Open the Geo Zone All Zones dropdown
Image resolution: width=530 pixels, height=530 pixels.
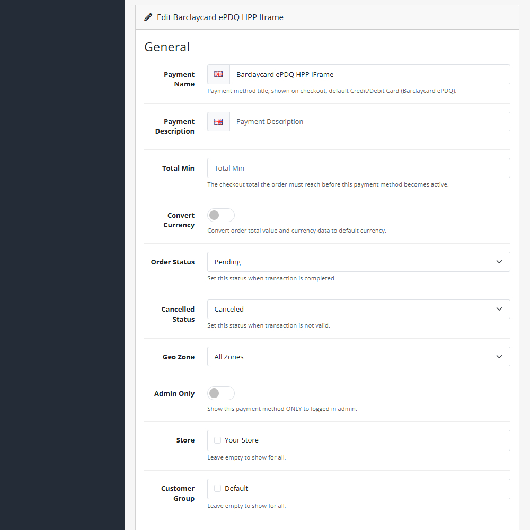[x=359, y=357]
